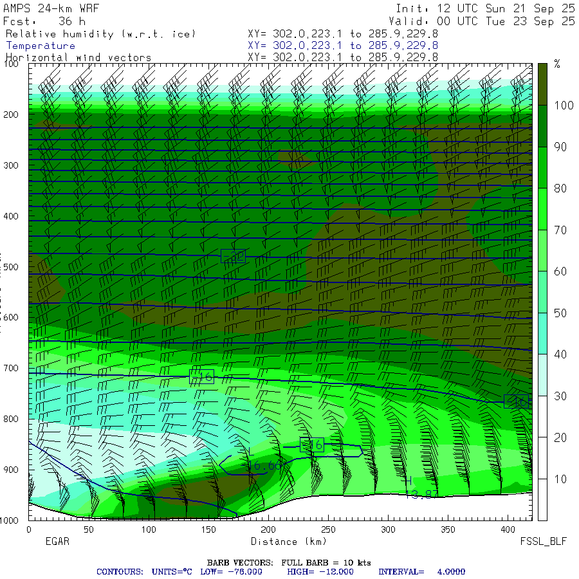Click the FSSL_BLF station label
Screen dimensions: 579x579
(x=544, y=542)
